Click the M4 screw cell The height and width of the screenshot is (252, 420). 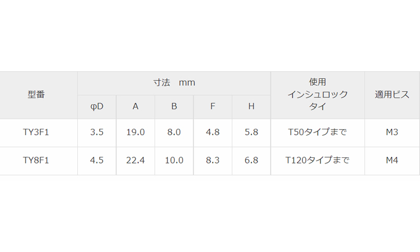[392, 160]
